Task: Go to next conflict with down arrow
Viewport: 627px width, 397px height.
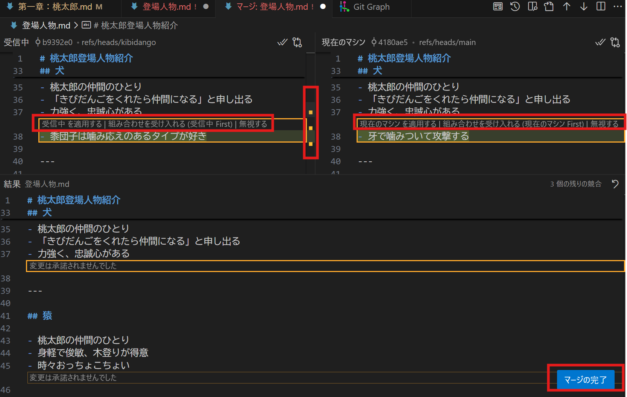Action: [584, 7]
